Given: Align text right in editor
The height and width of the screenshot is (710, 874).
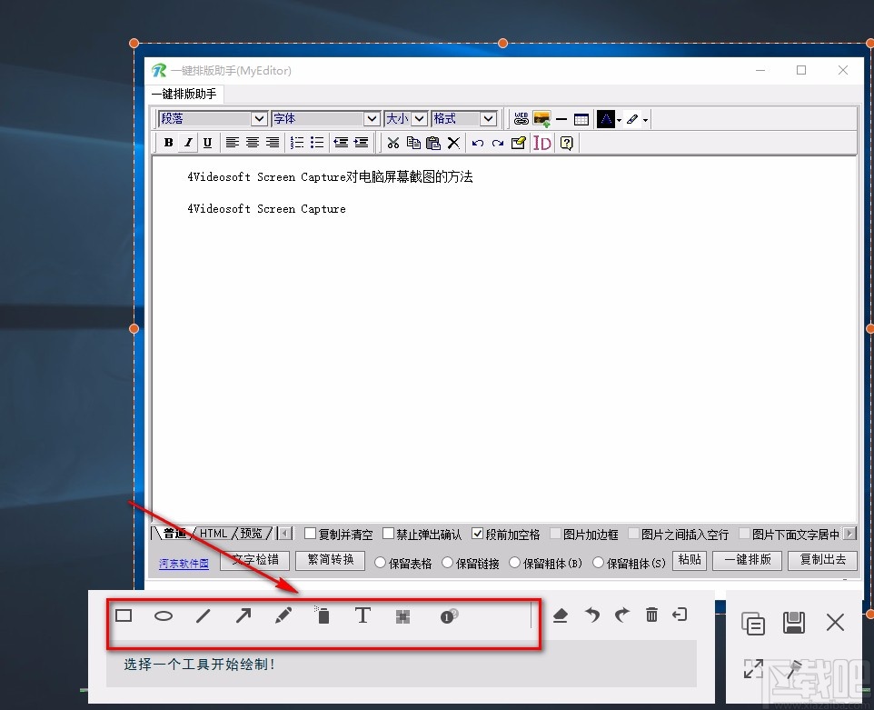Looking at the screenshot, I should click(x=272, y=143).
